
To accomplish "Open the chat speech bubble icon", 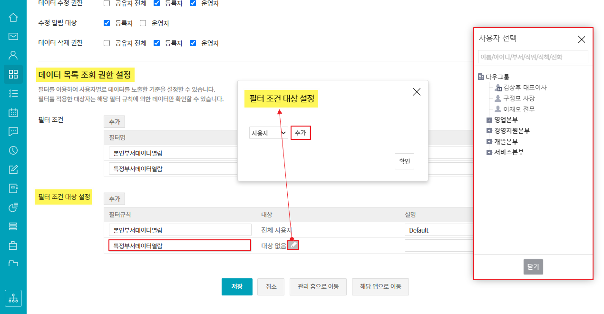I will 13,132.
